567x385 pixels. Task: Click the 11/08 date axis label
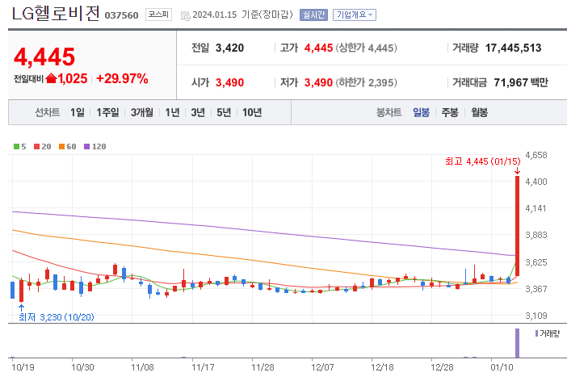point(142,367)
